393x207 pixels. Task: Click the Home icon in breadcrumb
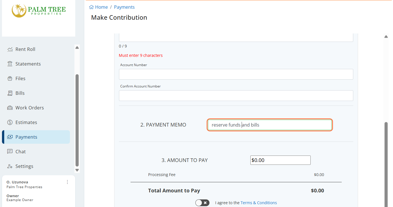pyautogui.click(x=91, y=7)
